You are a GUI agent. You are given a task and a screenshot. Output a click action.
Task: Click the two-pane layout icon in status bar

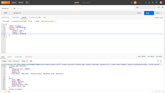pyautogui.click(x=156, y=91)
